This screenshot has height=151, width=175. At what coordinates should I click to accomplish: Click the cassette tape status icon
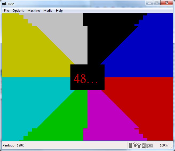(150, 146)
